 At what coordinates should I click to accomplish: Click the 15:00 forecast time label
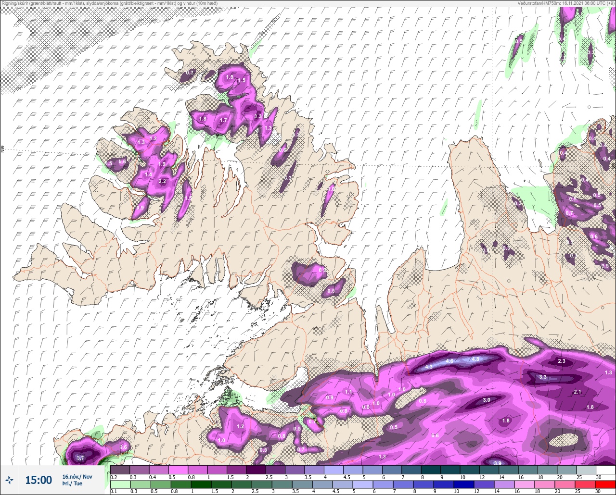38,480
